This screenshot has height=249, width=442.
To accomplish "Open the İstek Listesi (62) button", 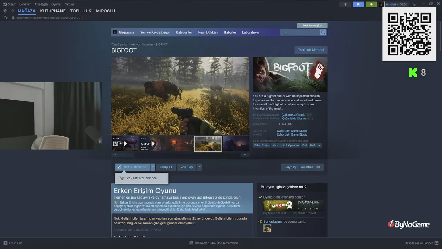I will coord(312,25).
